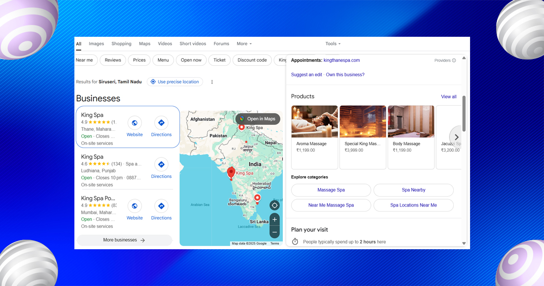Image resolution: width=544 pixels, height=286 pixels.
Task: Select the All results tab
Action: point(78,44)
